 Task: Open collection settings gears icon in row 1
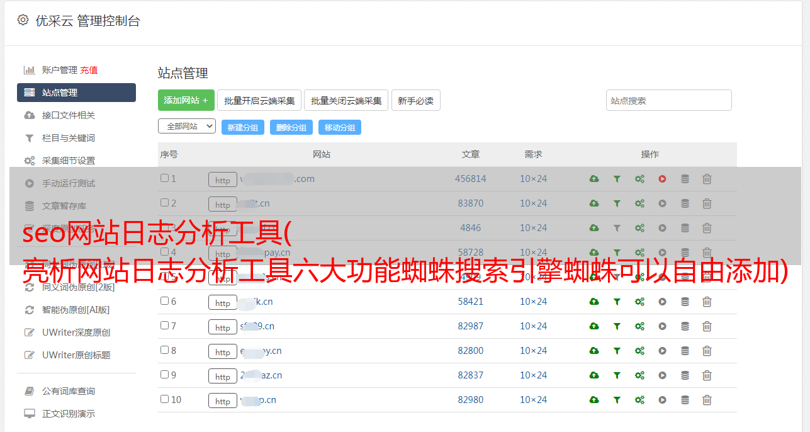639,179
